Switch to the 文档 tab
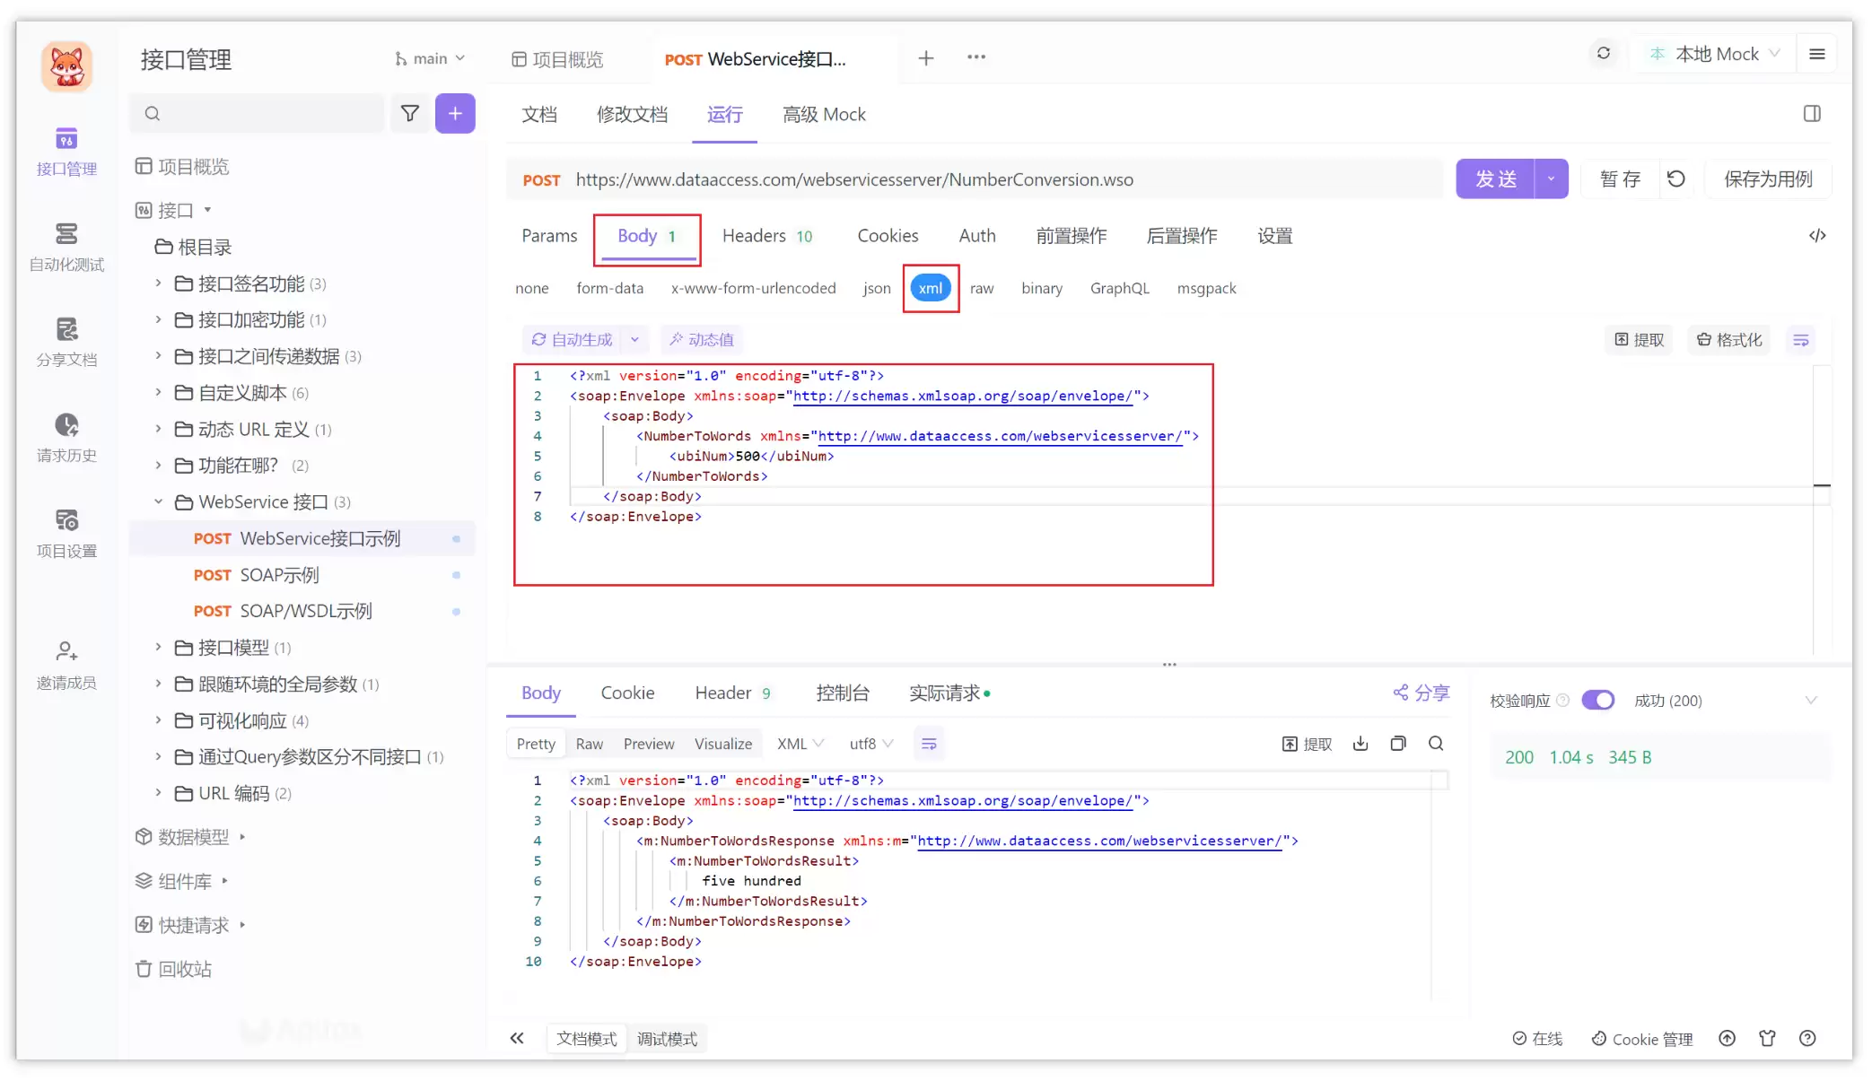 tap(539, 115)
